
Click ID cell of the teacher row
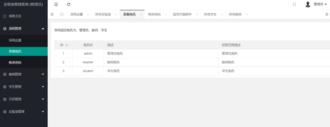(x=63, y=62)
